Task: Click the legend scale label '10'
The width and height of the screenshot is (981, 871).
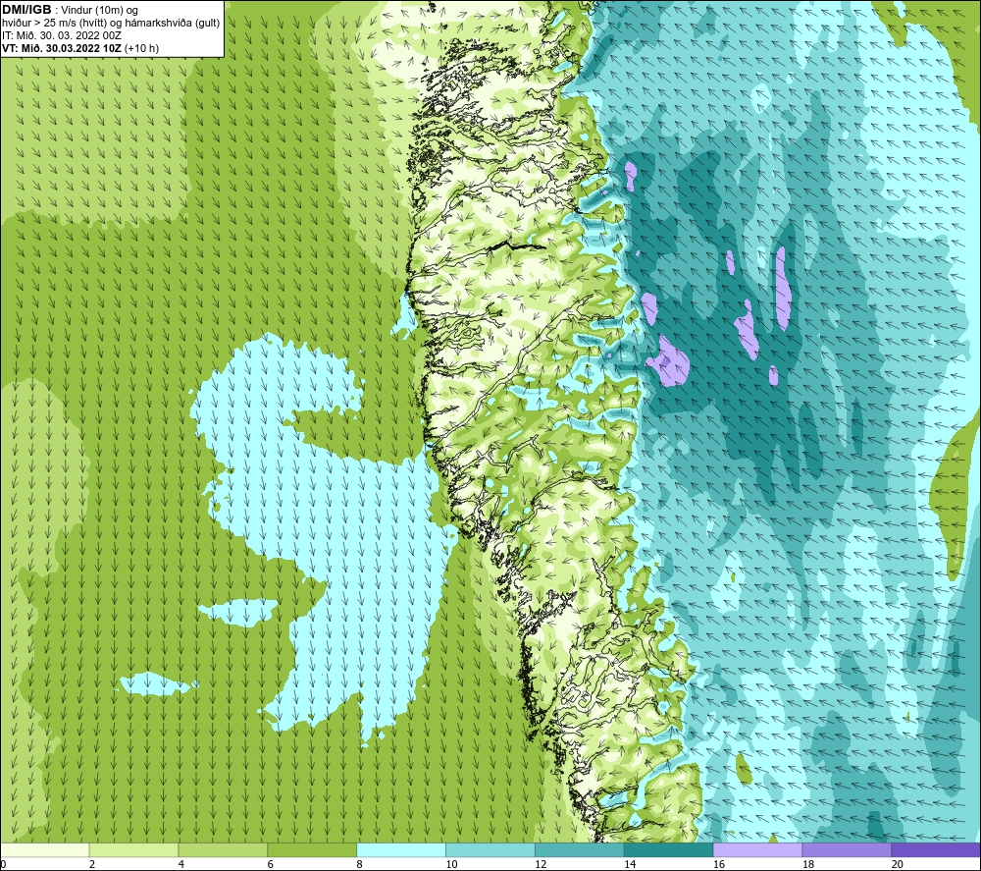Action: tap(451, 864)
